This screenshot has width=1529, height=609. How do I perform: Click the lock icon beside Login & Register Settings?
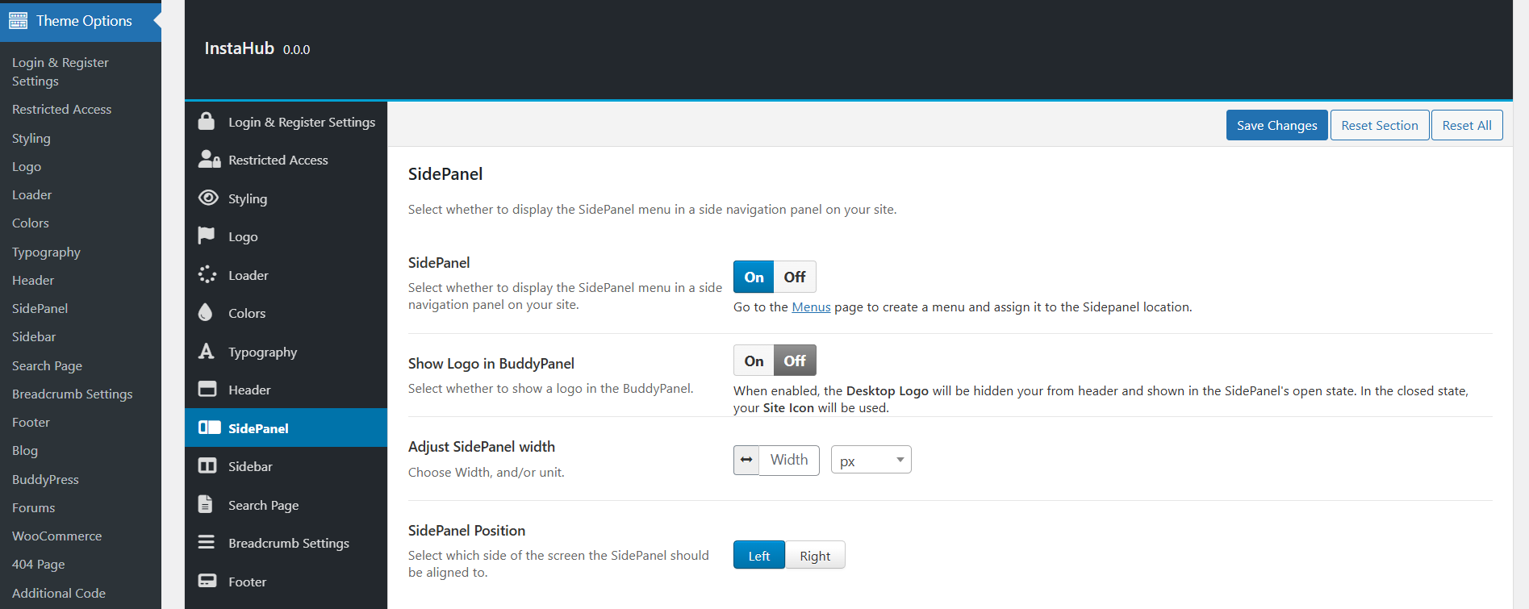coord(207,122)
